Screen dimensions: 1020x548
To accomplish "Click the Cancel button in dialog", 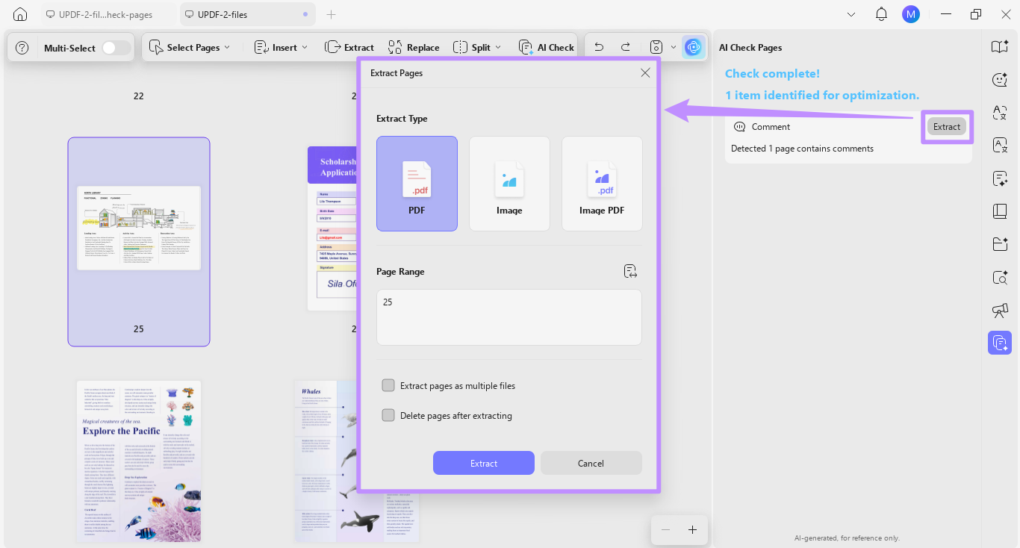I will 591,463.
